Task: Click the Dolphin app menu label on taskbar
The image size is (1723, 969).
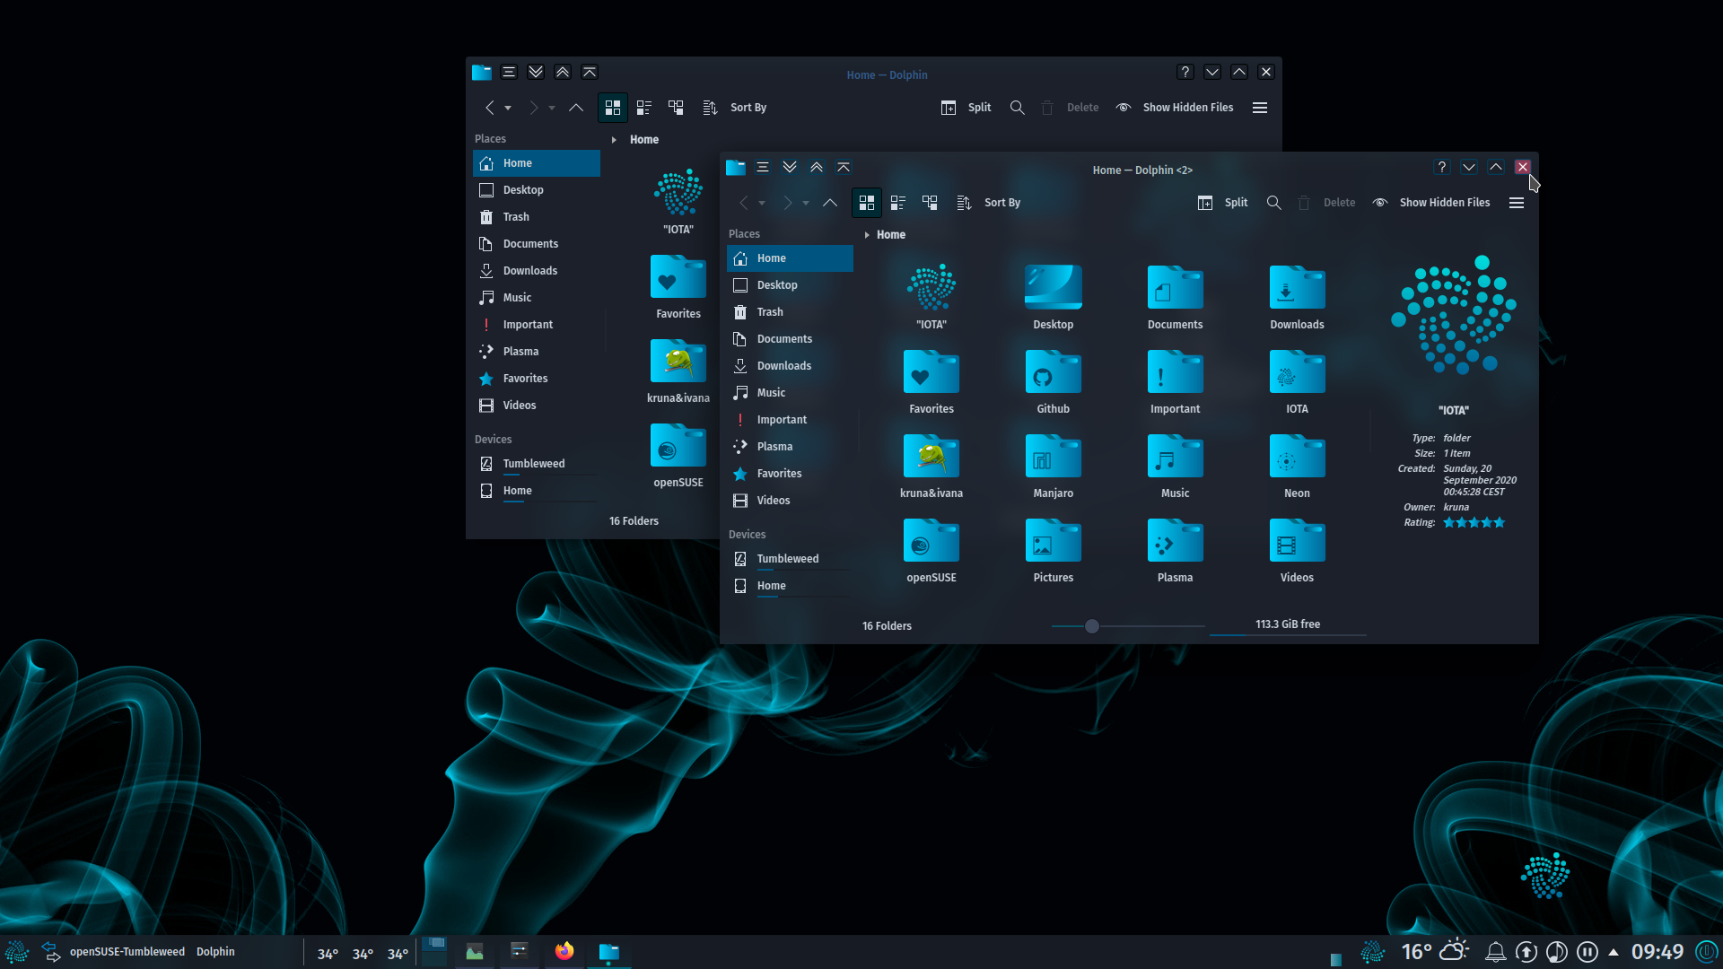Action: (215, 952)
